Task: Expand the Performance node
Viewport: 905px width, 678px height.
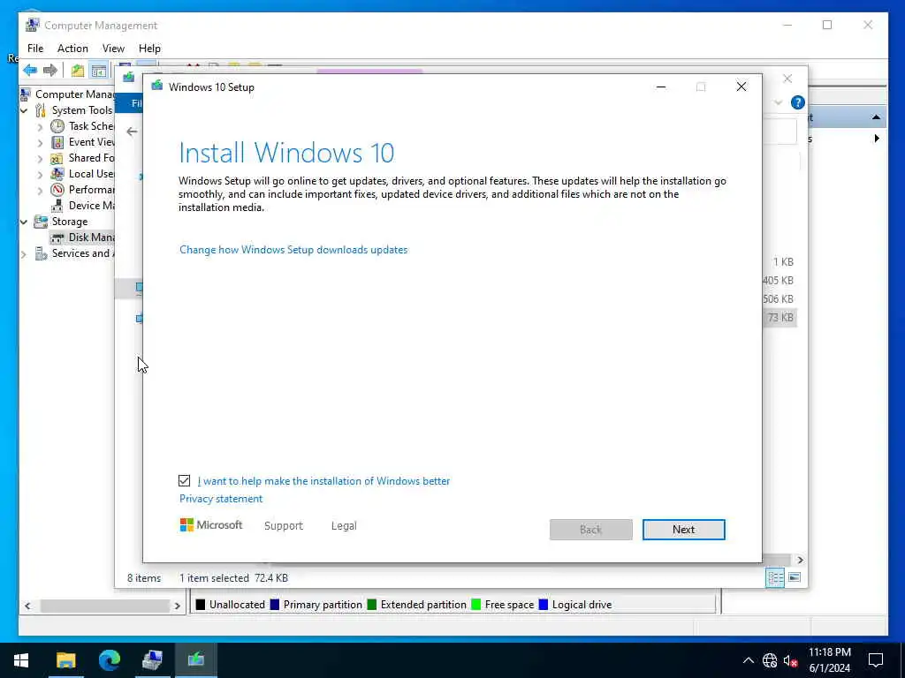Action: [40, 190]
